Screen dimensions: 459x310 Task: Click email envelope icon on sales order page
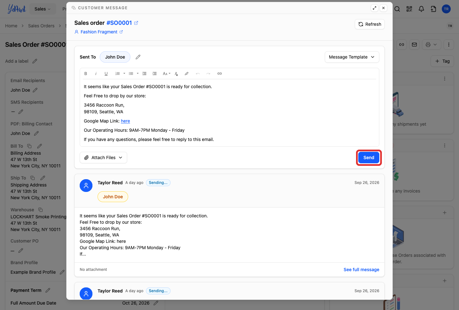[414, 45]
